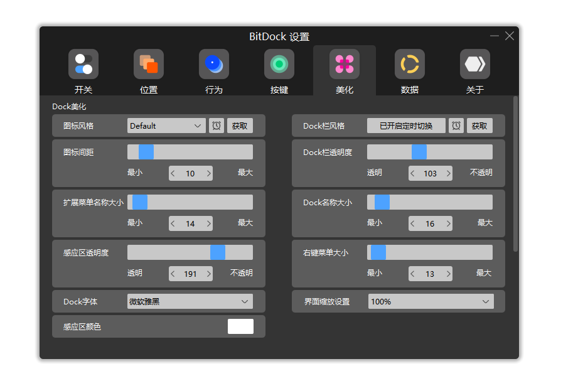Click the alarm clock icon beside Dock栏风格
Viewport: 578px width, 381px height.
pyautogui.click(x=456, y=126)
